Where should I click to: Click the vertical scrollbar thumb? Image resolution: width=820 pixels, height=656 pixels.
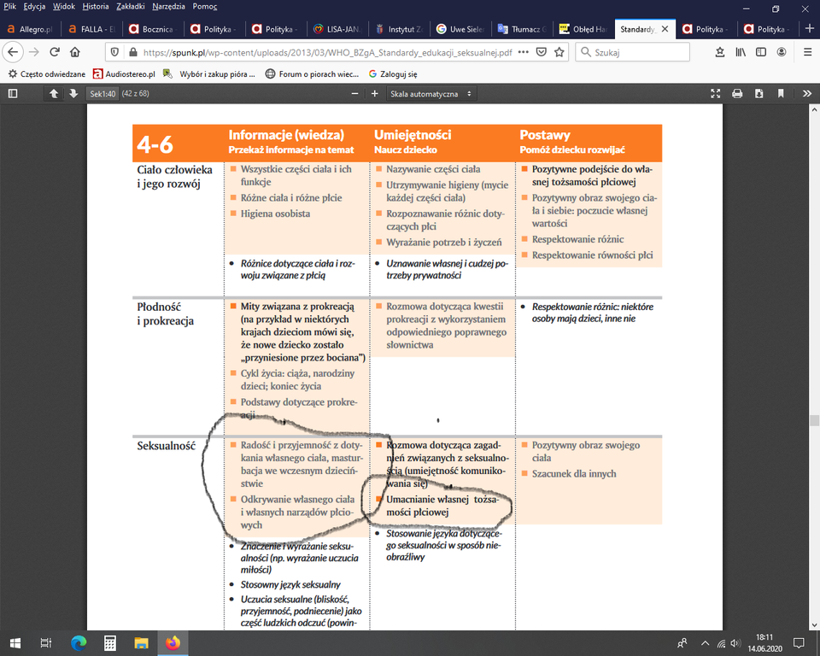click(814, 420)
